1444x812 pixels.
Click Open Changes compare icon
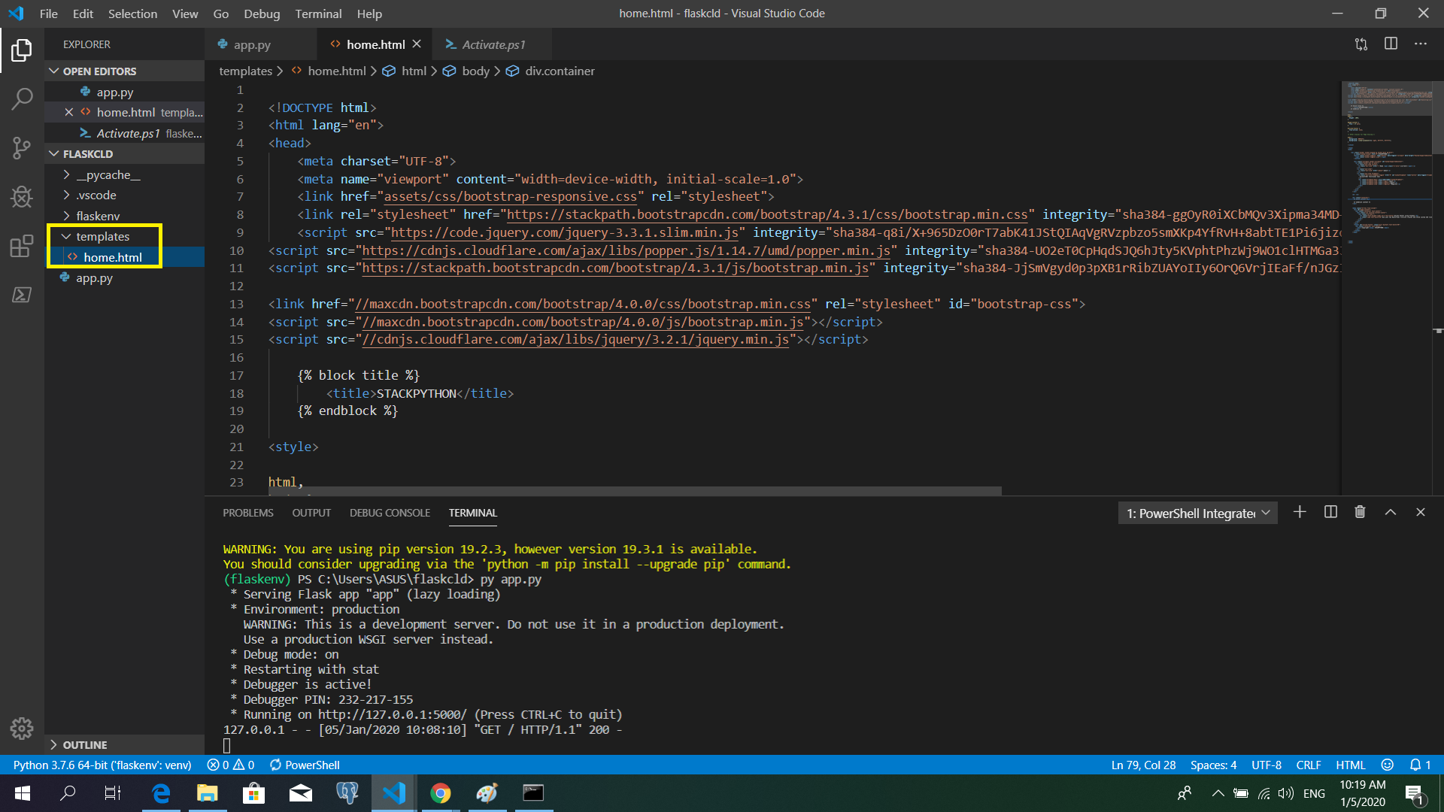1361,44
